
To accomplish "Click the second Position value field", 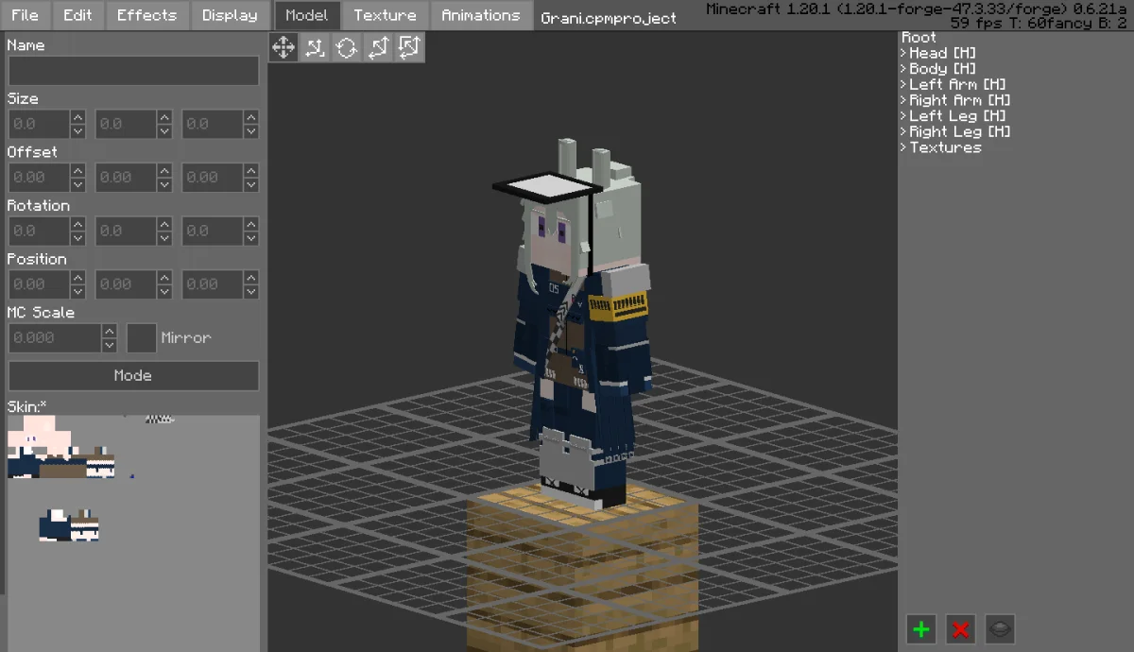I will coord(126,283).
